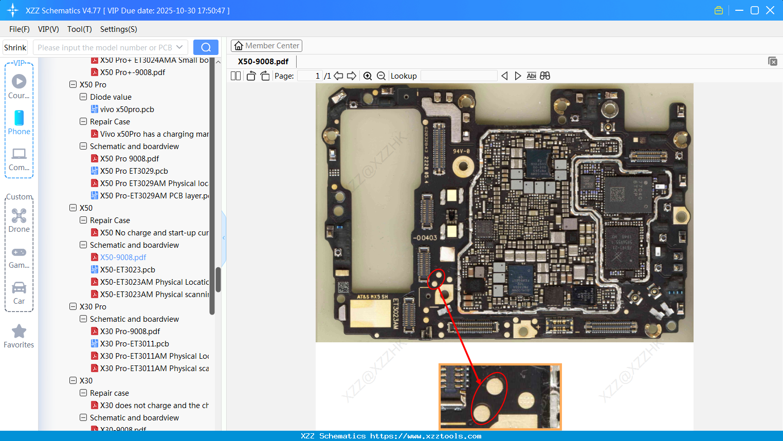Open 'X30 Pro-ET3011AM Physical Loc' file

[x=154, y=356]
